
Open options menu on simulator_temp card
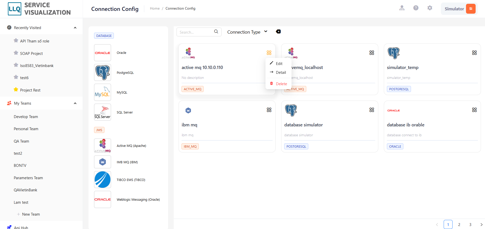pyautogui.click(x=474, y=53)
